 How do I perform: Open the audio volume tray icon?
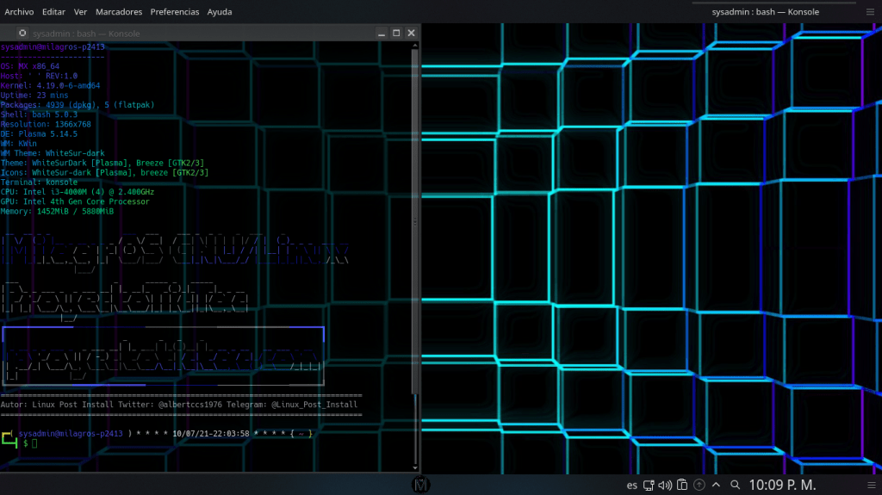click(665, 485)
